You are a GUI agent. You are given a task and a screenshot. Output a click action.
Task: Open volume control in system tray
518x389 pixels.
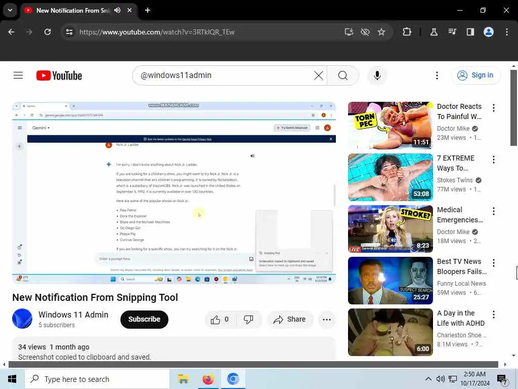[440, 379]
